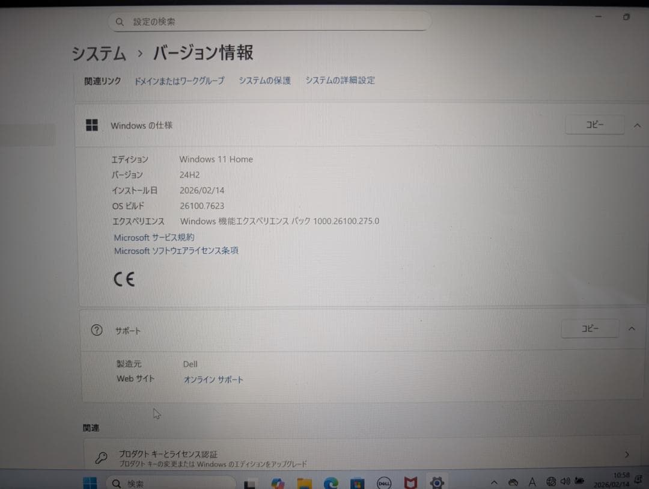Click the battery icon in the system tray

579,481
